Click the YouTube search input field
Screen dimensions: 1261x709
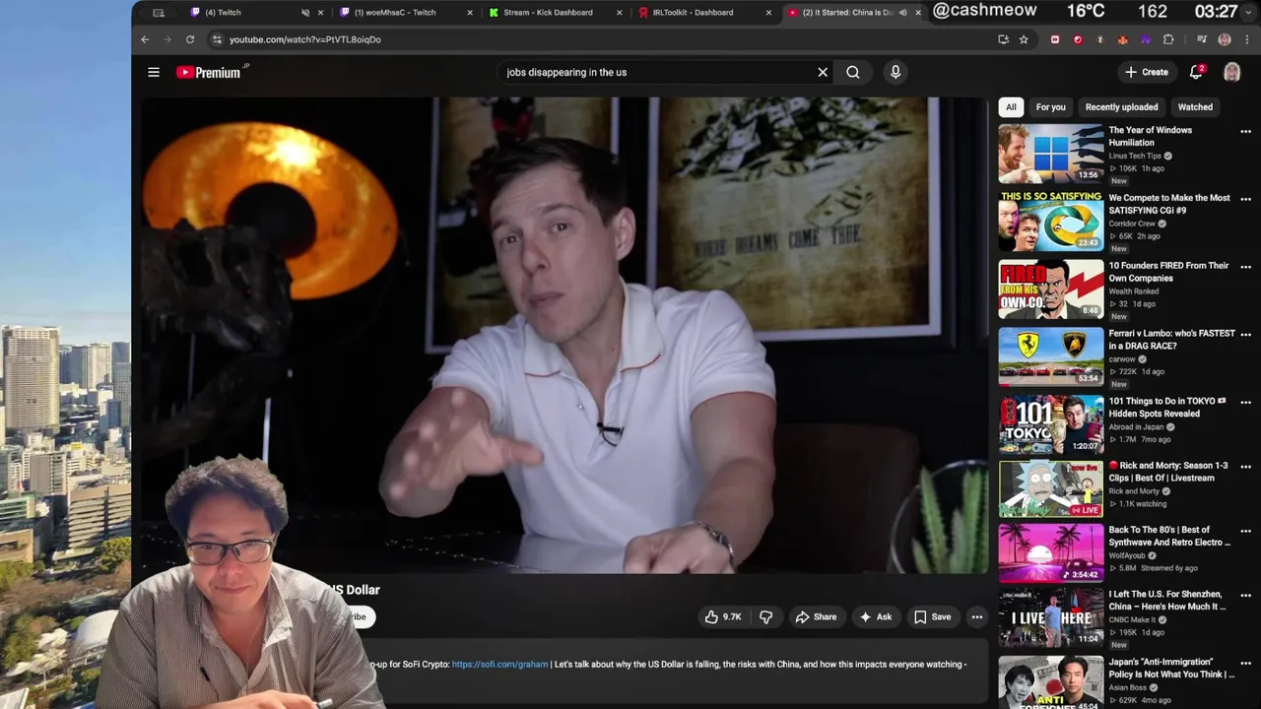click(655, 72)
